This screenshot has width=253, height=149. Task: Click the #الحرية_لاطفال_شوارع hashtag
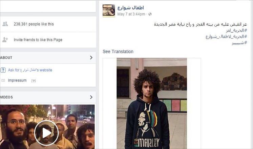(226, 36)
